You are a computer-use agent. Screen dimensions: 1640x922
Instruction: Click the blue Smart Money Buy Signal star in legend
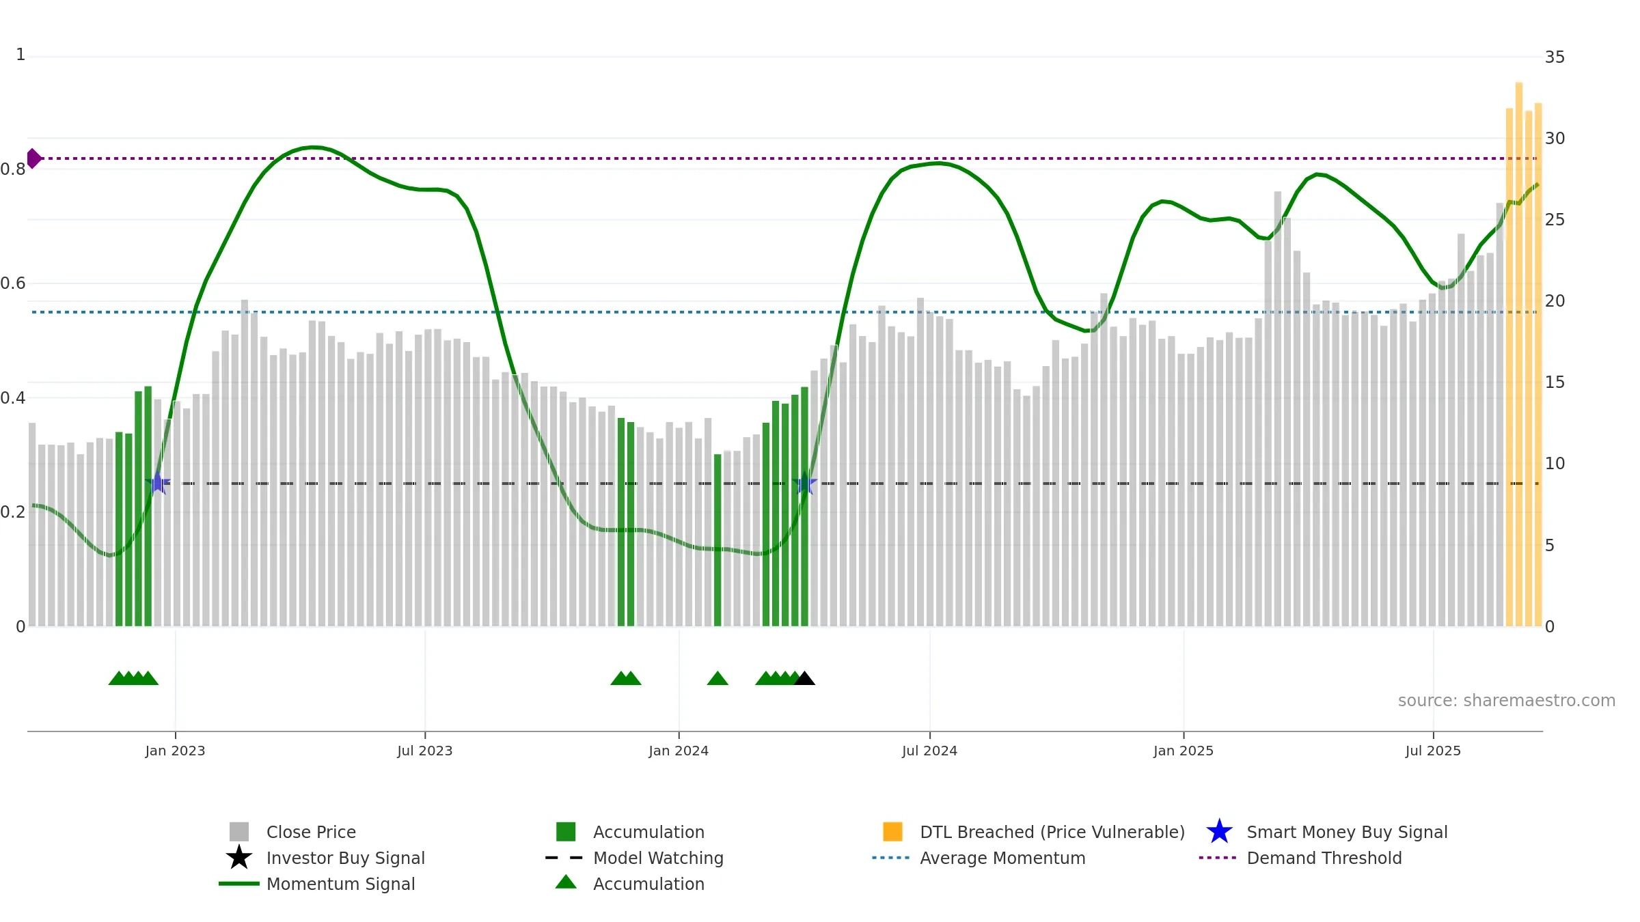tap(1219, 831)
